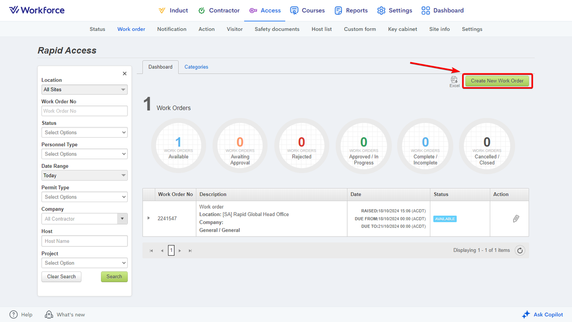572x322 pixels.
Task: Expand row for work order 2241547
Action: pos(149,218)
